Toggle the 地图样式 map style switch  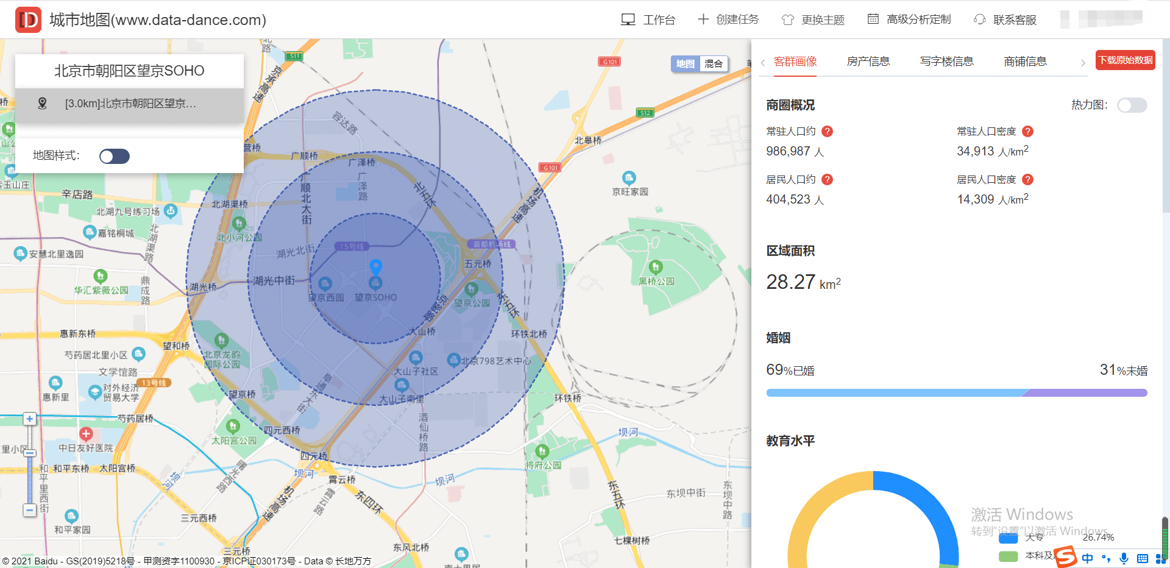tap(115, 157)
